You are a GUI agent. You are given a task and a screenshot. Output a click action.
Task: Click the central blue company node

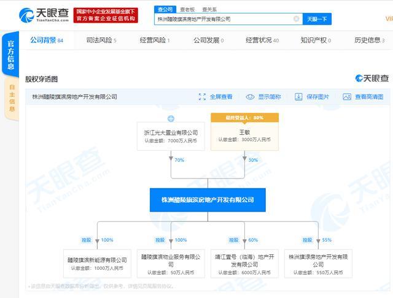(208, 200)
